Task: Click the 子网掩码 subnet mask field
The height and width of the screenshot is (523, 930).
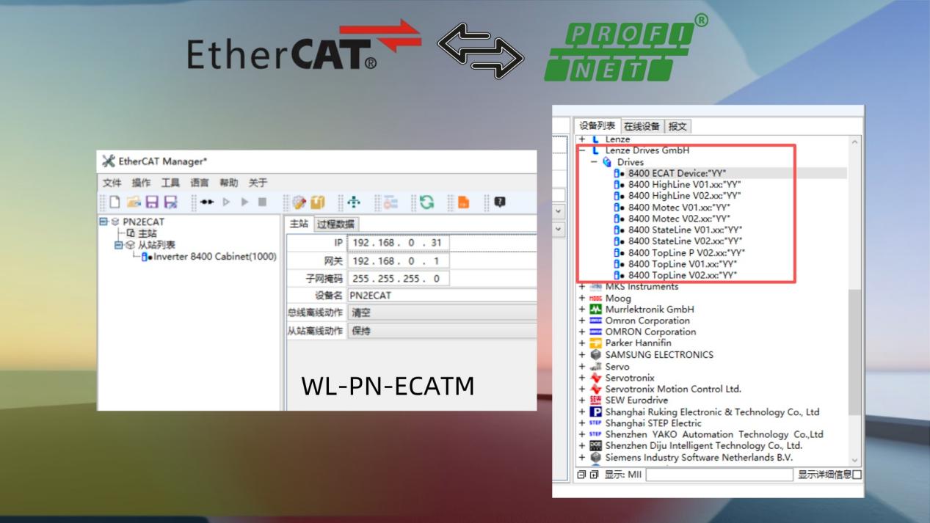Action: click(398, 279)
